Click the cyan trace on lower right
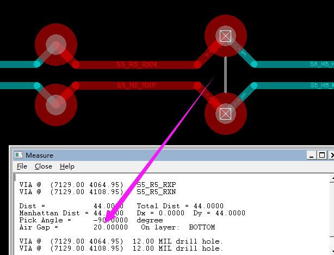The width and height of the screenshot is (334, 255). tap(294, 85)
